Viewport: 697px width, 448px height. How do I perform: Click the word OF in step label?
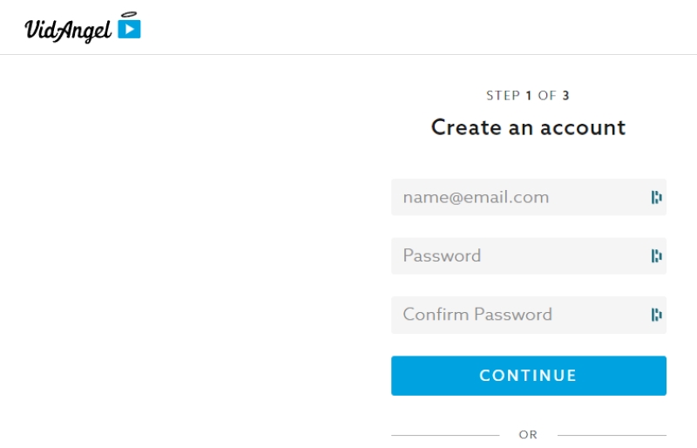547,96
